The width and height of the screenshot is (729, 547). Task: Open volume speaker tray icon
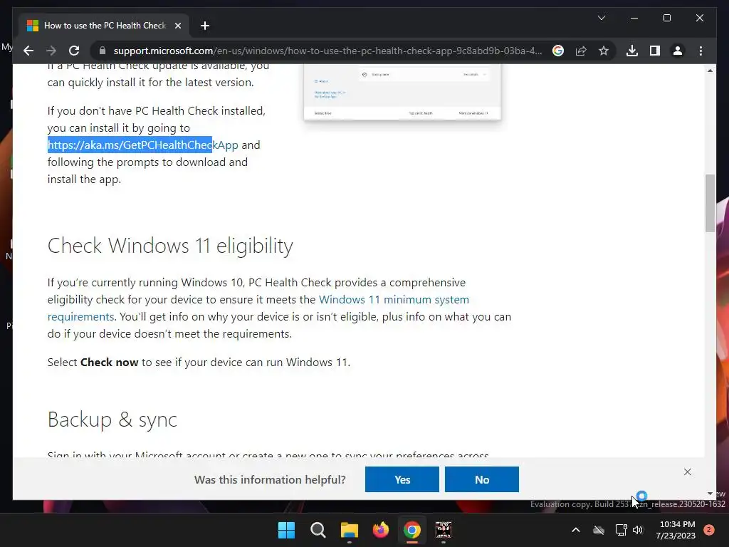(x=638, y=530)
